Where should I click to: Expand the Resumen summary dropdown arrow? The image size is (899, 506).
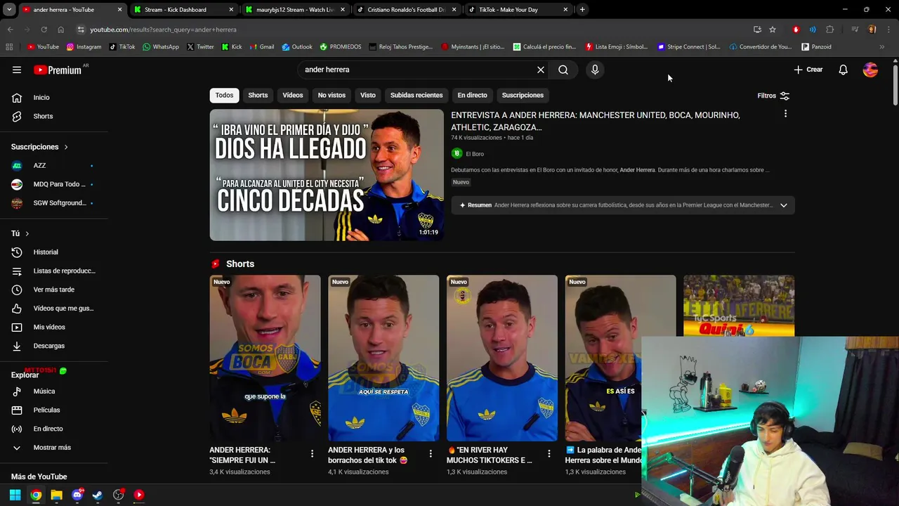784,205
